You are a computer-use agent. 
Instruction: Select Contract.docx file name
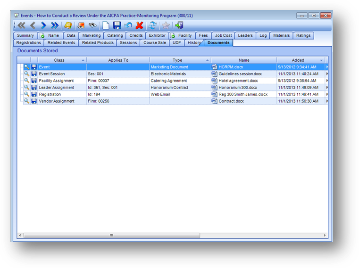(231, 101)
